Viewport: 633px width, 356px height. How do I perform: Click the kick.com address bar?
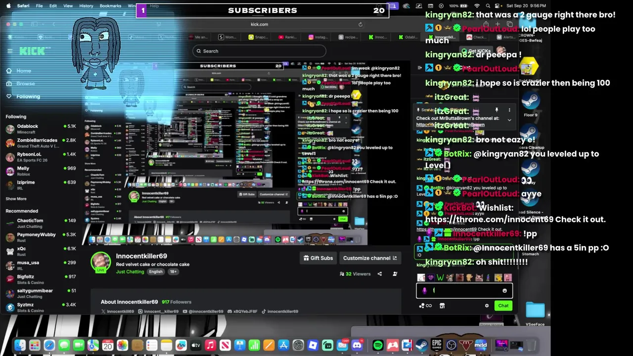(259, 24)
